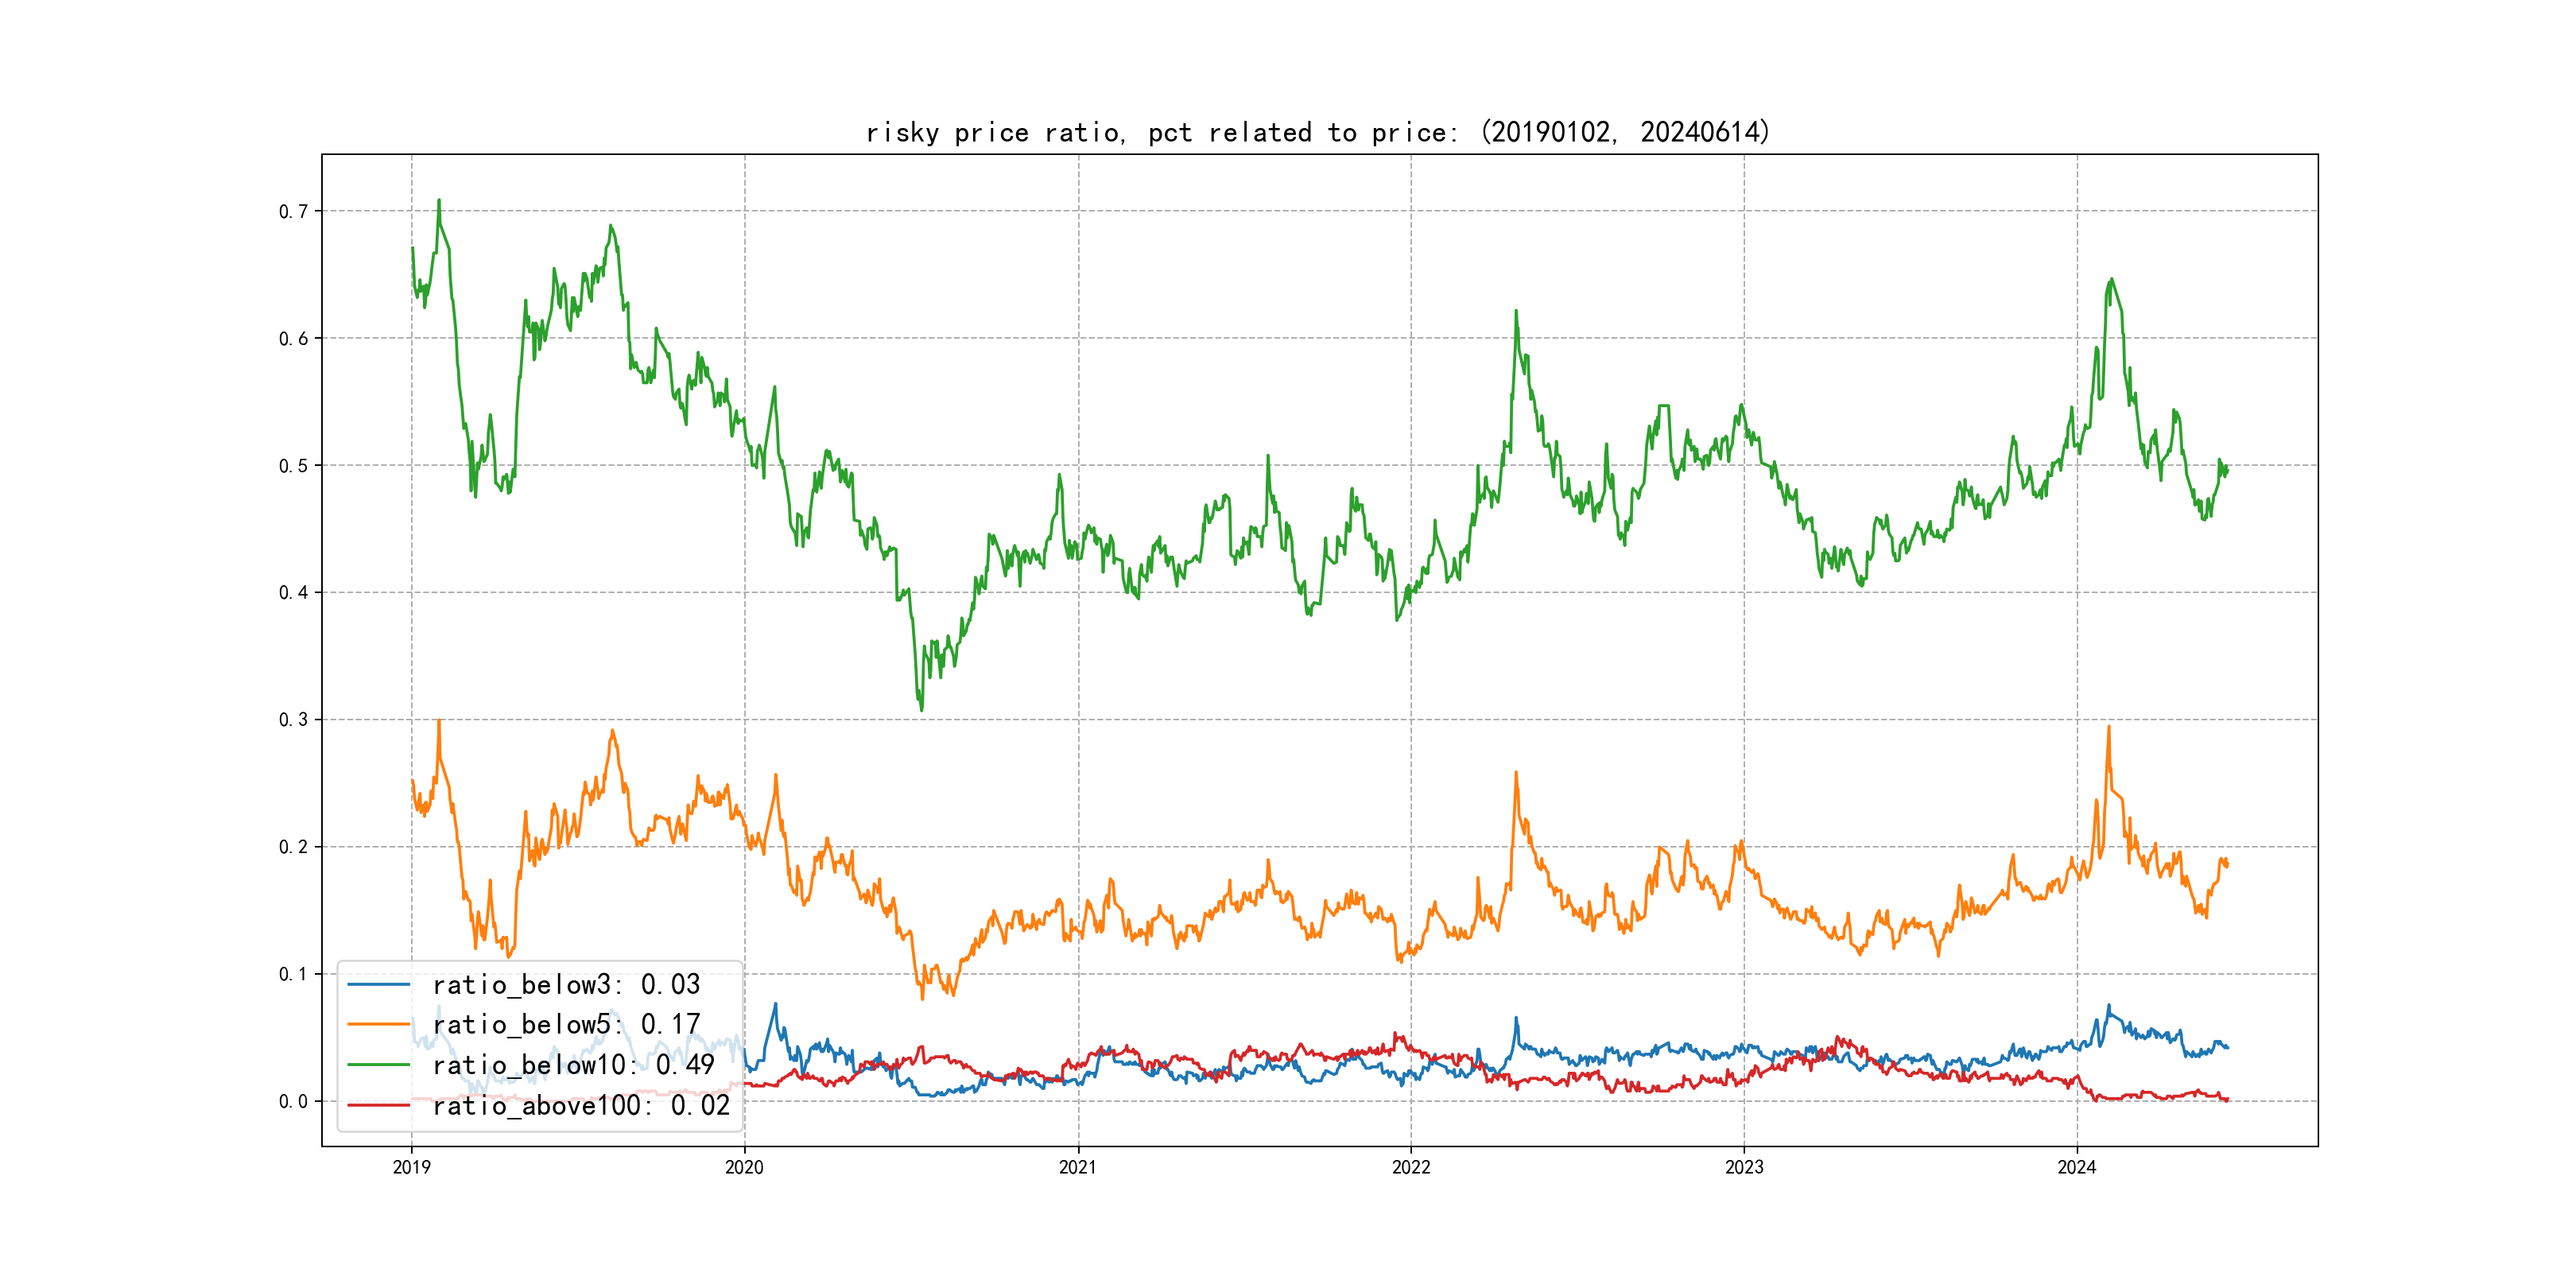Click the orange ratio_below5 legend line swatch
Image resolution: width=2576 pixels, height=1288 pixels.
point(378,1025)
